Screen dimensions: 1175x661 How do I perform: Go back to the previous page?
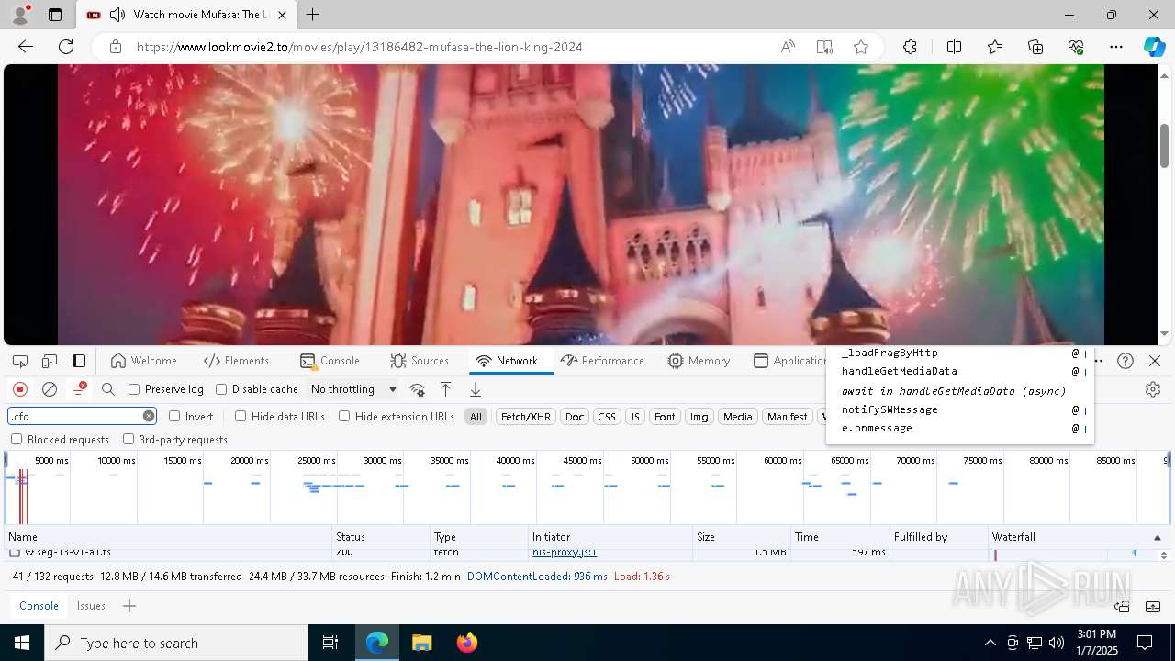[26, 47]
